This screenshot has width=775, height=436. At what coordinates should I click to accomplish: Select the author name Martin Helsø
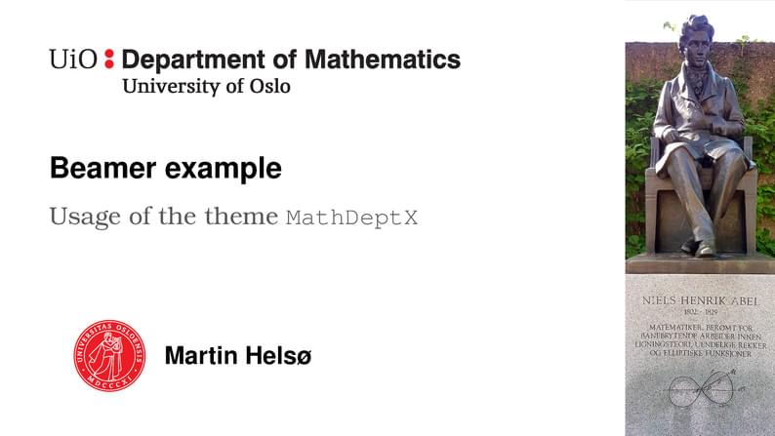237,356
